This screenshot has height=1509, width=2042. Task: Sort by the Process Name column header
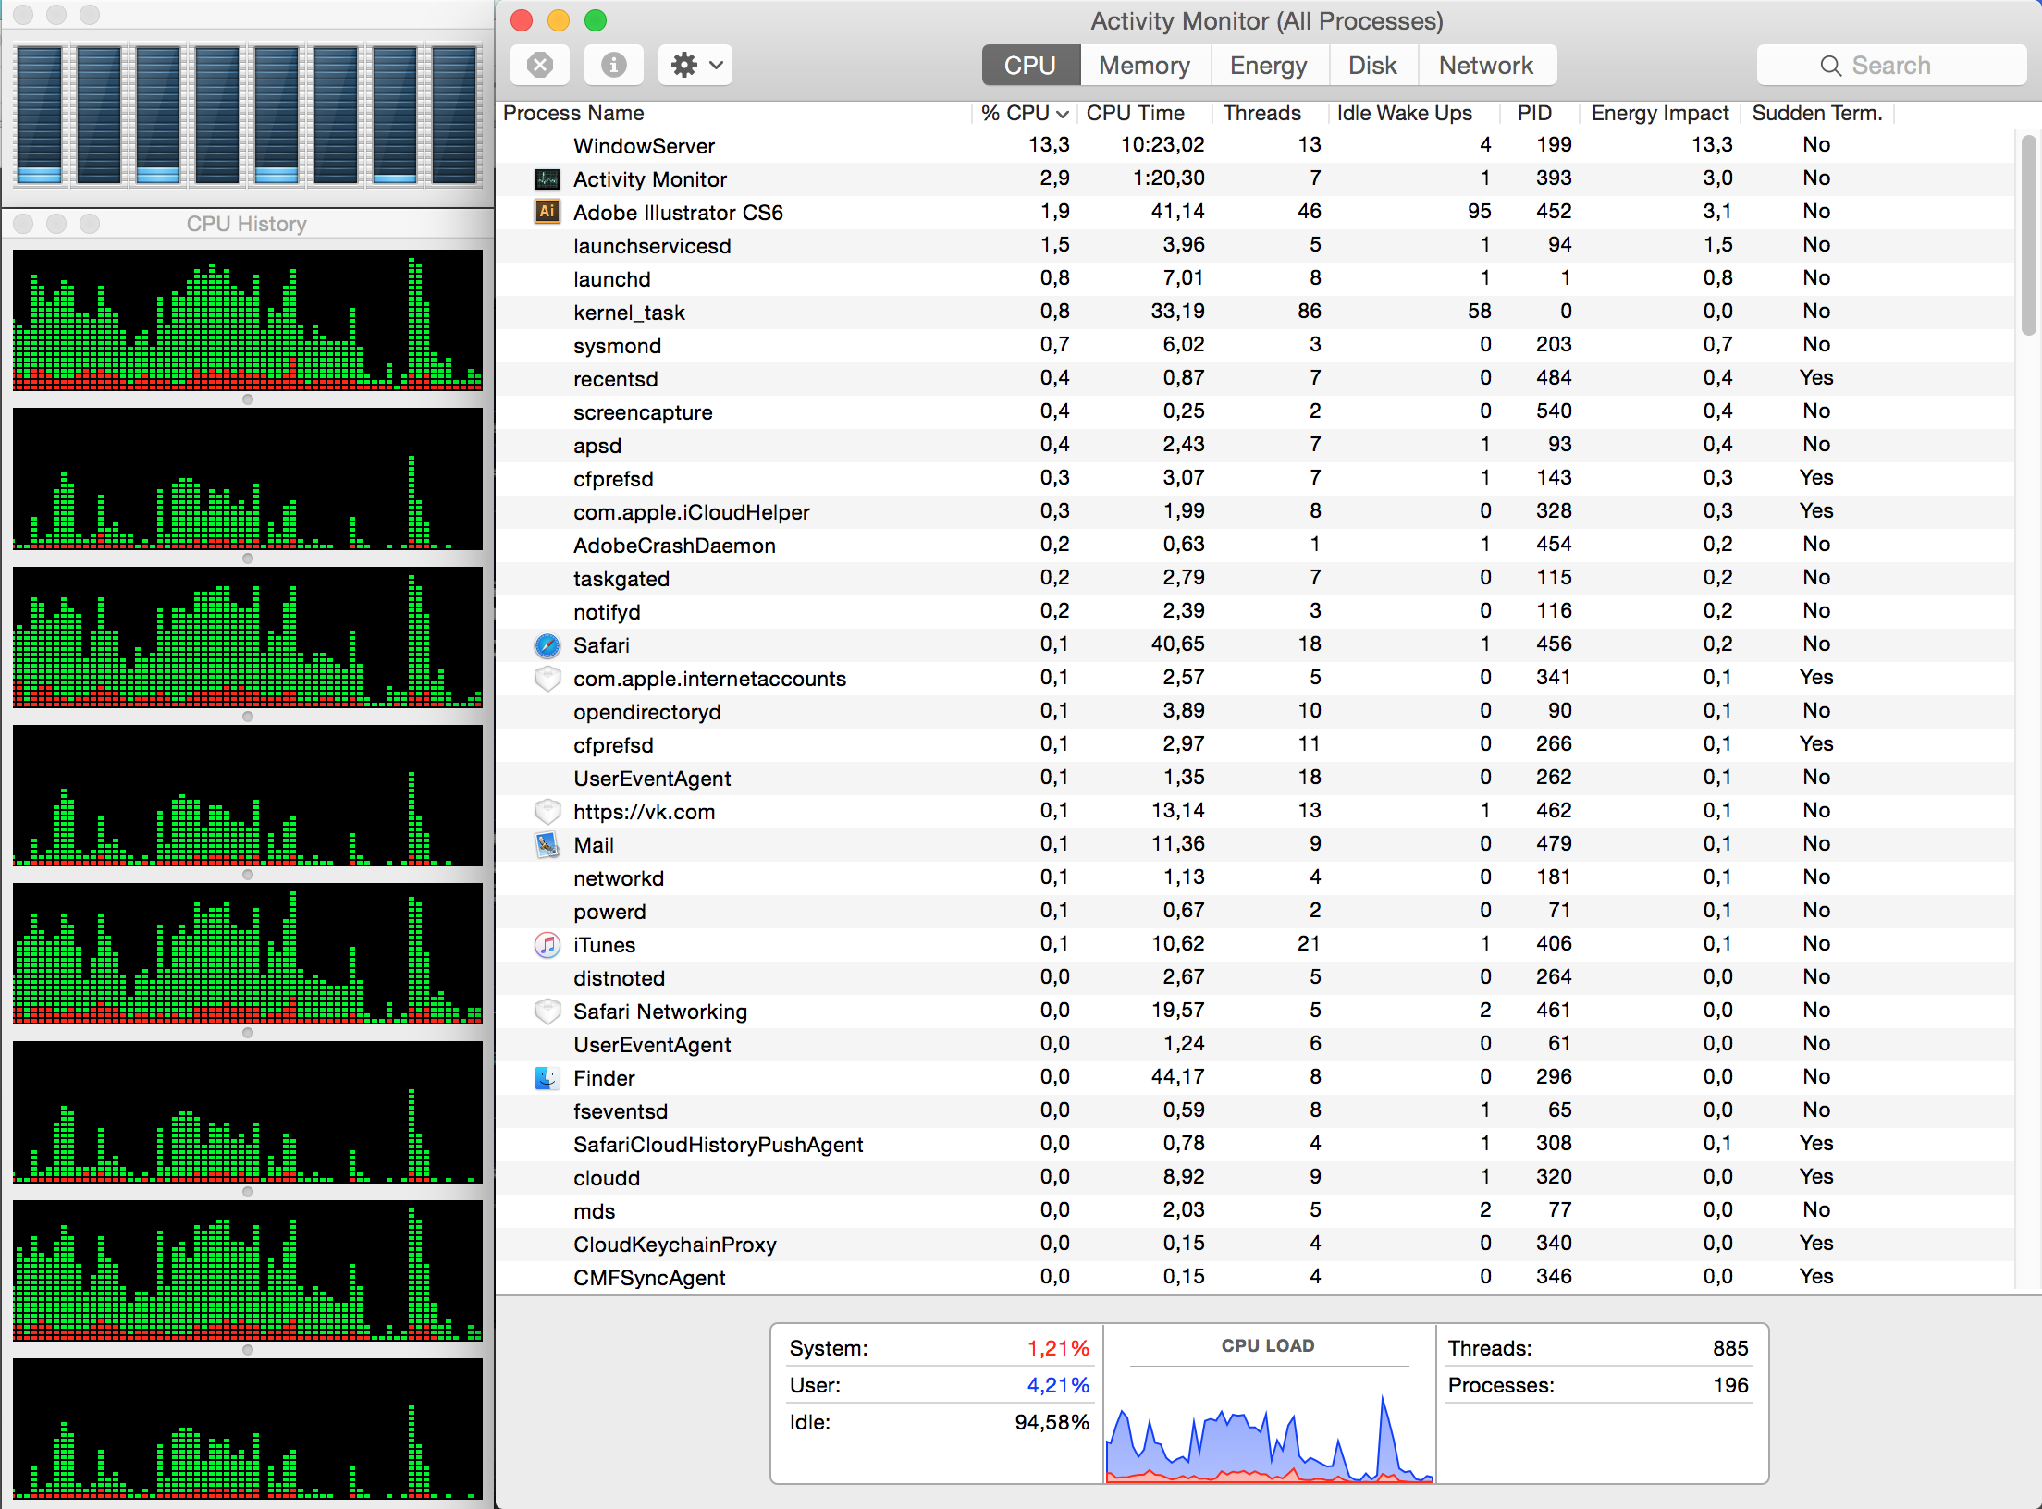coord(735,113)
